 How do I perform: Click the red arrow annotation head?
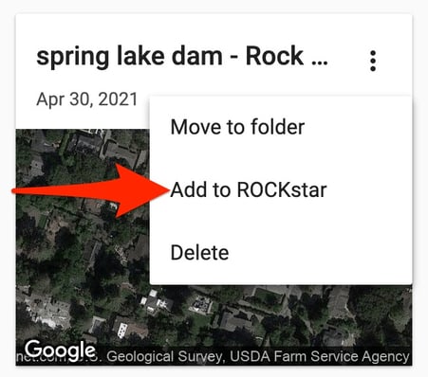pos(140,190)
